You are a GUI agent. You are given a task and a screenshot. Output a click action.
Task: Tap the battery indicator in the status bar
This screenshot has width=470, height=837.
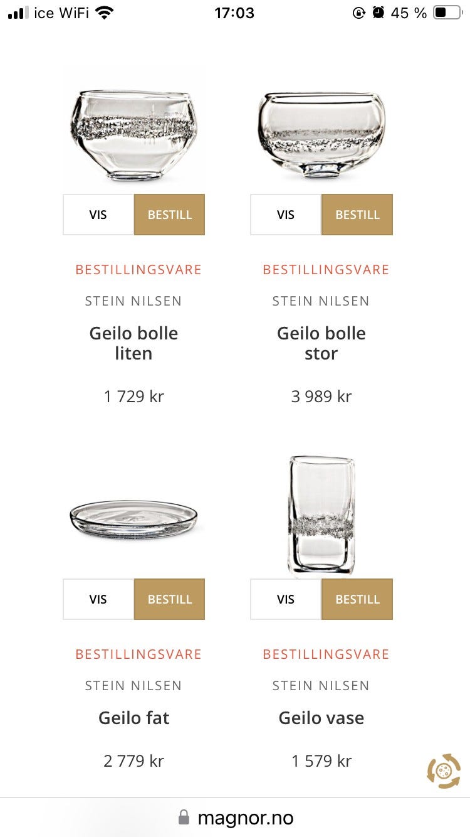445,13
